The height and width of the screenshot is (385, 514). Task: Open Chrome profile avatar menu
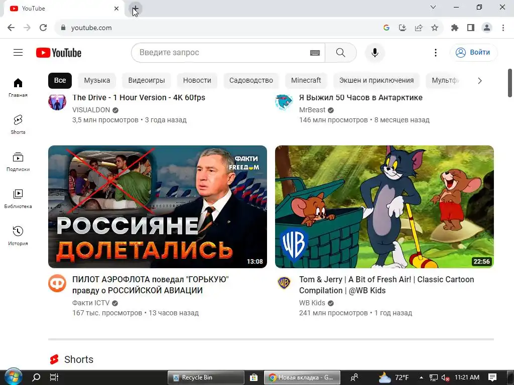point(487,28)
